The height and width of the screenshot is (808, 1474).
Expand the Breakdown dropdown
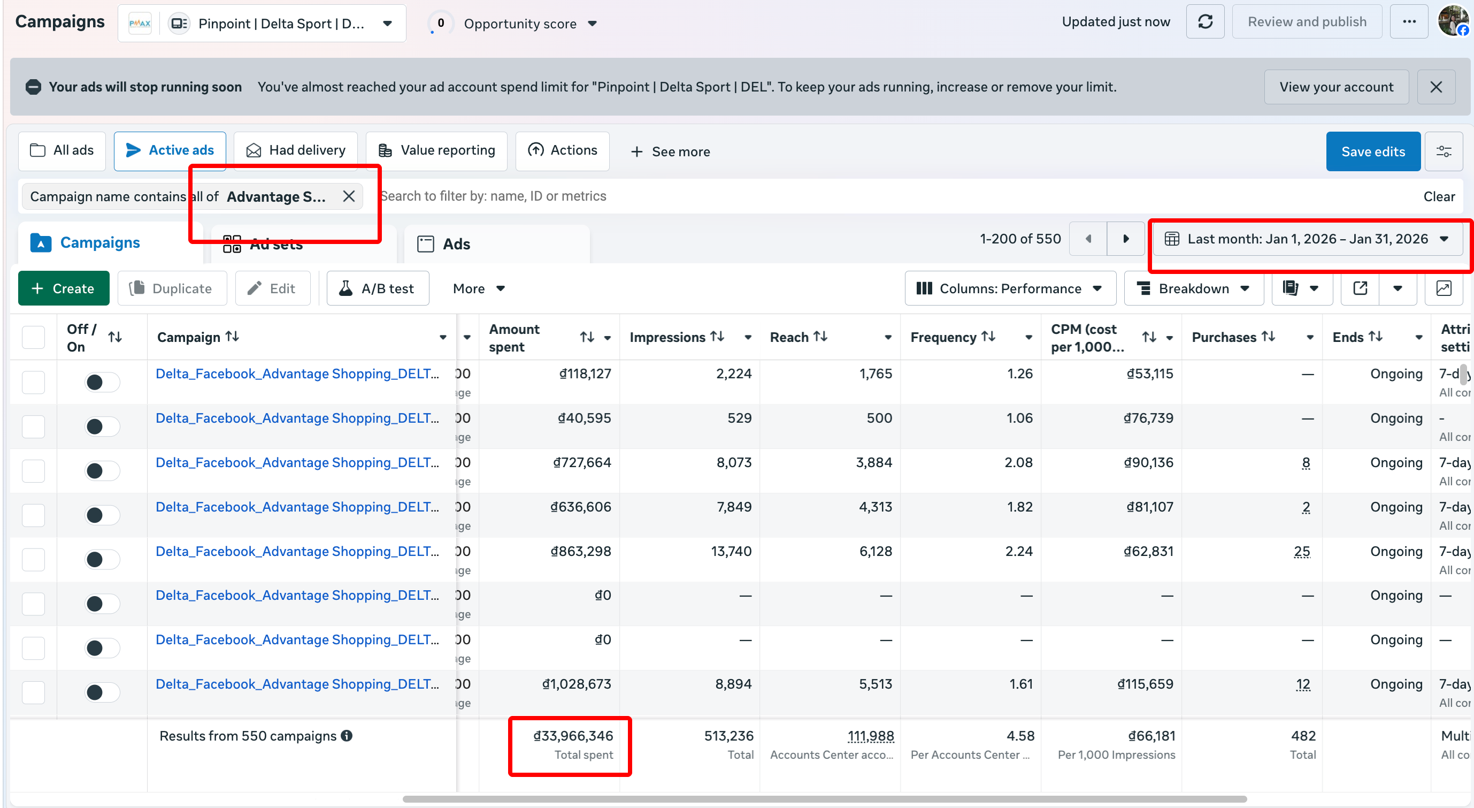coord(1194,288)
